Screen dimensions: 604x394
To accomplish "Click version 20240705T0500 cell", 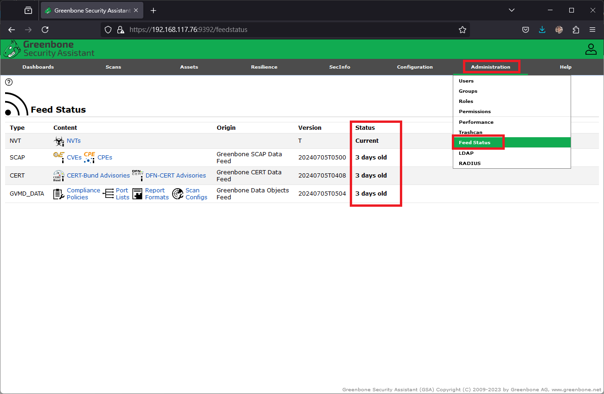I will pyautogui.click(x=322, y=158).
